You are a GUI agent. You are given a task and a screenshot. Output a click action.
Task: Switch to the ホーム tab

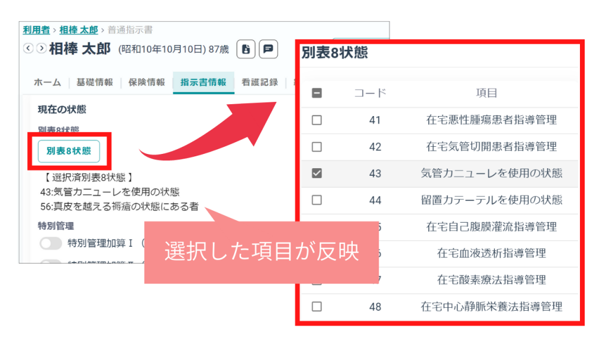tap(47, 82)
